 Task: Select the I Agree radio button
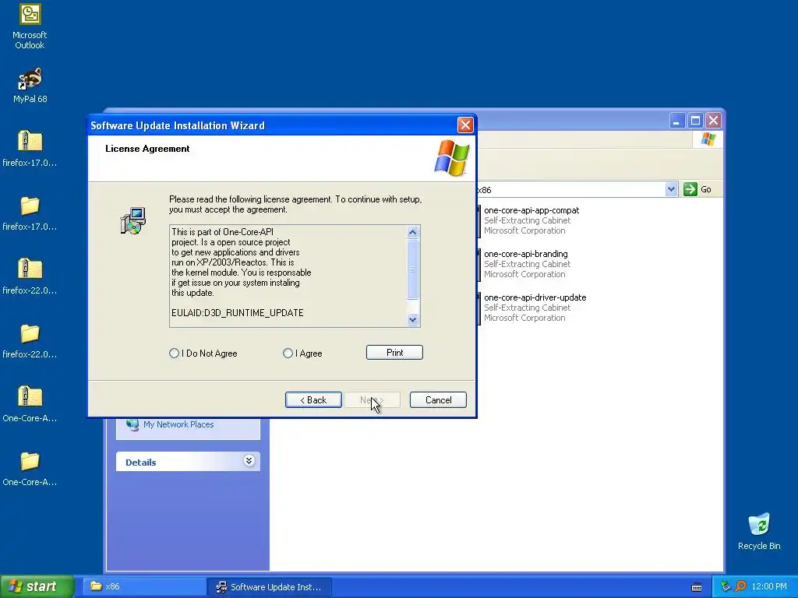click(x=288, y=353)
